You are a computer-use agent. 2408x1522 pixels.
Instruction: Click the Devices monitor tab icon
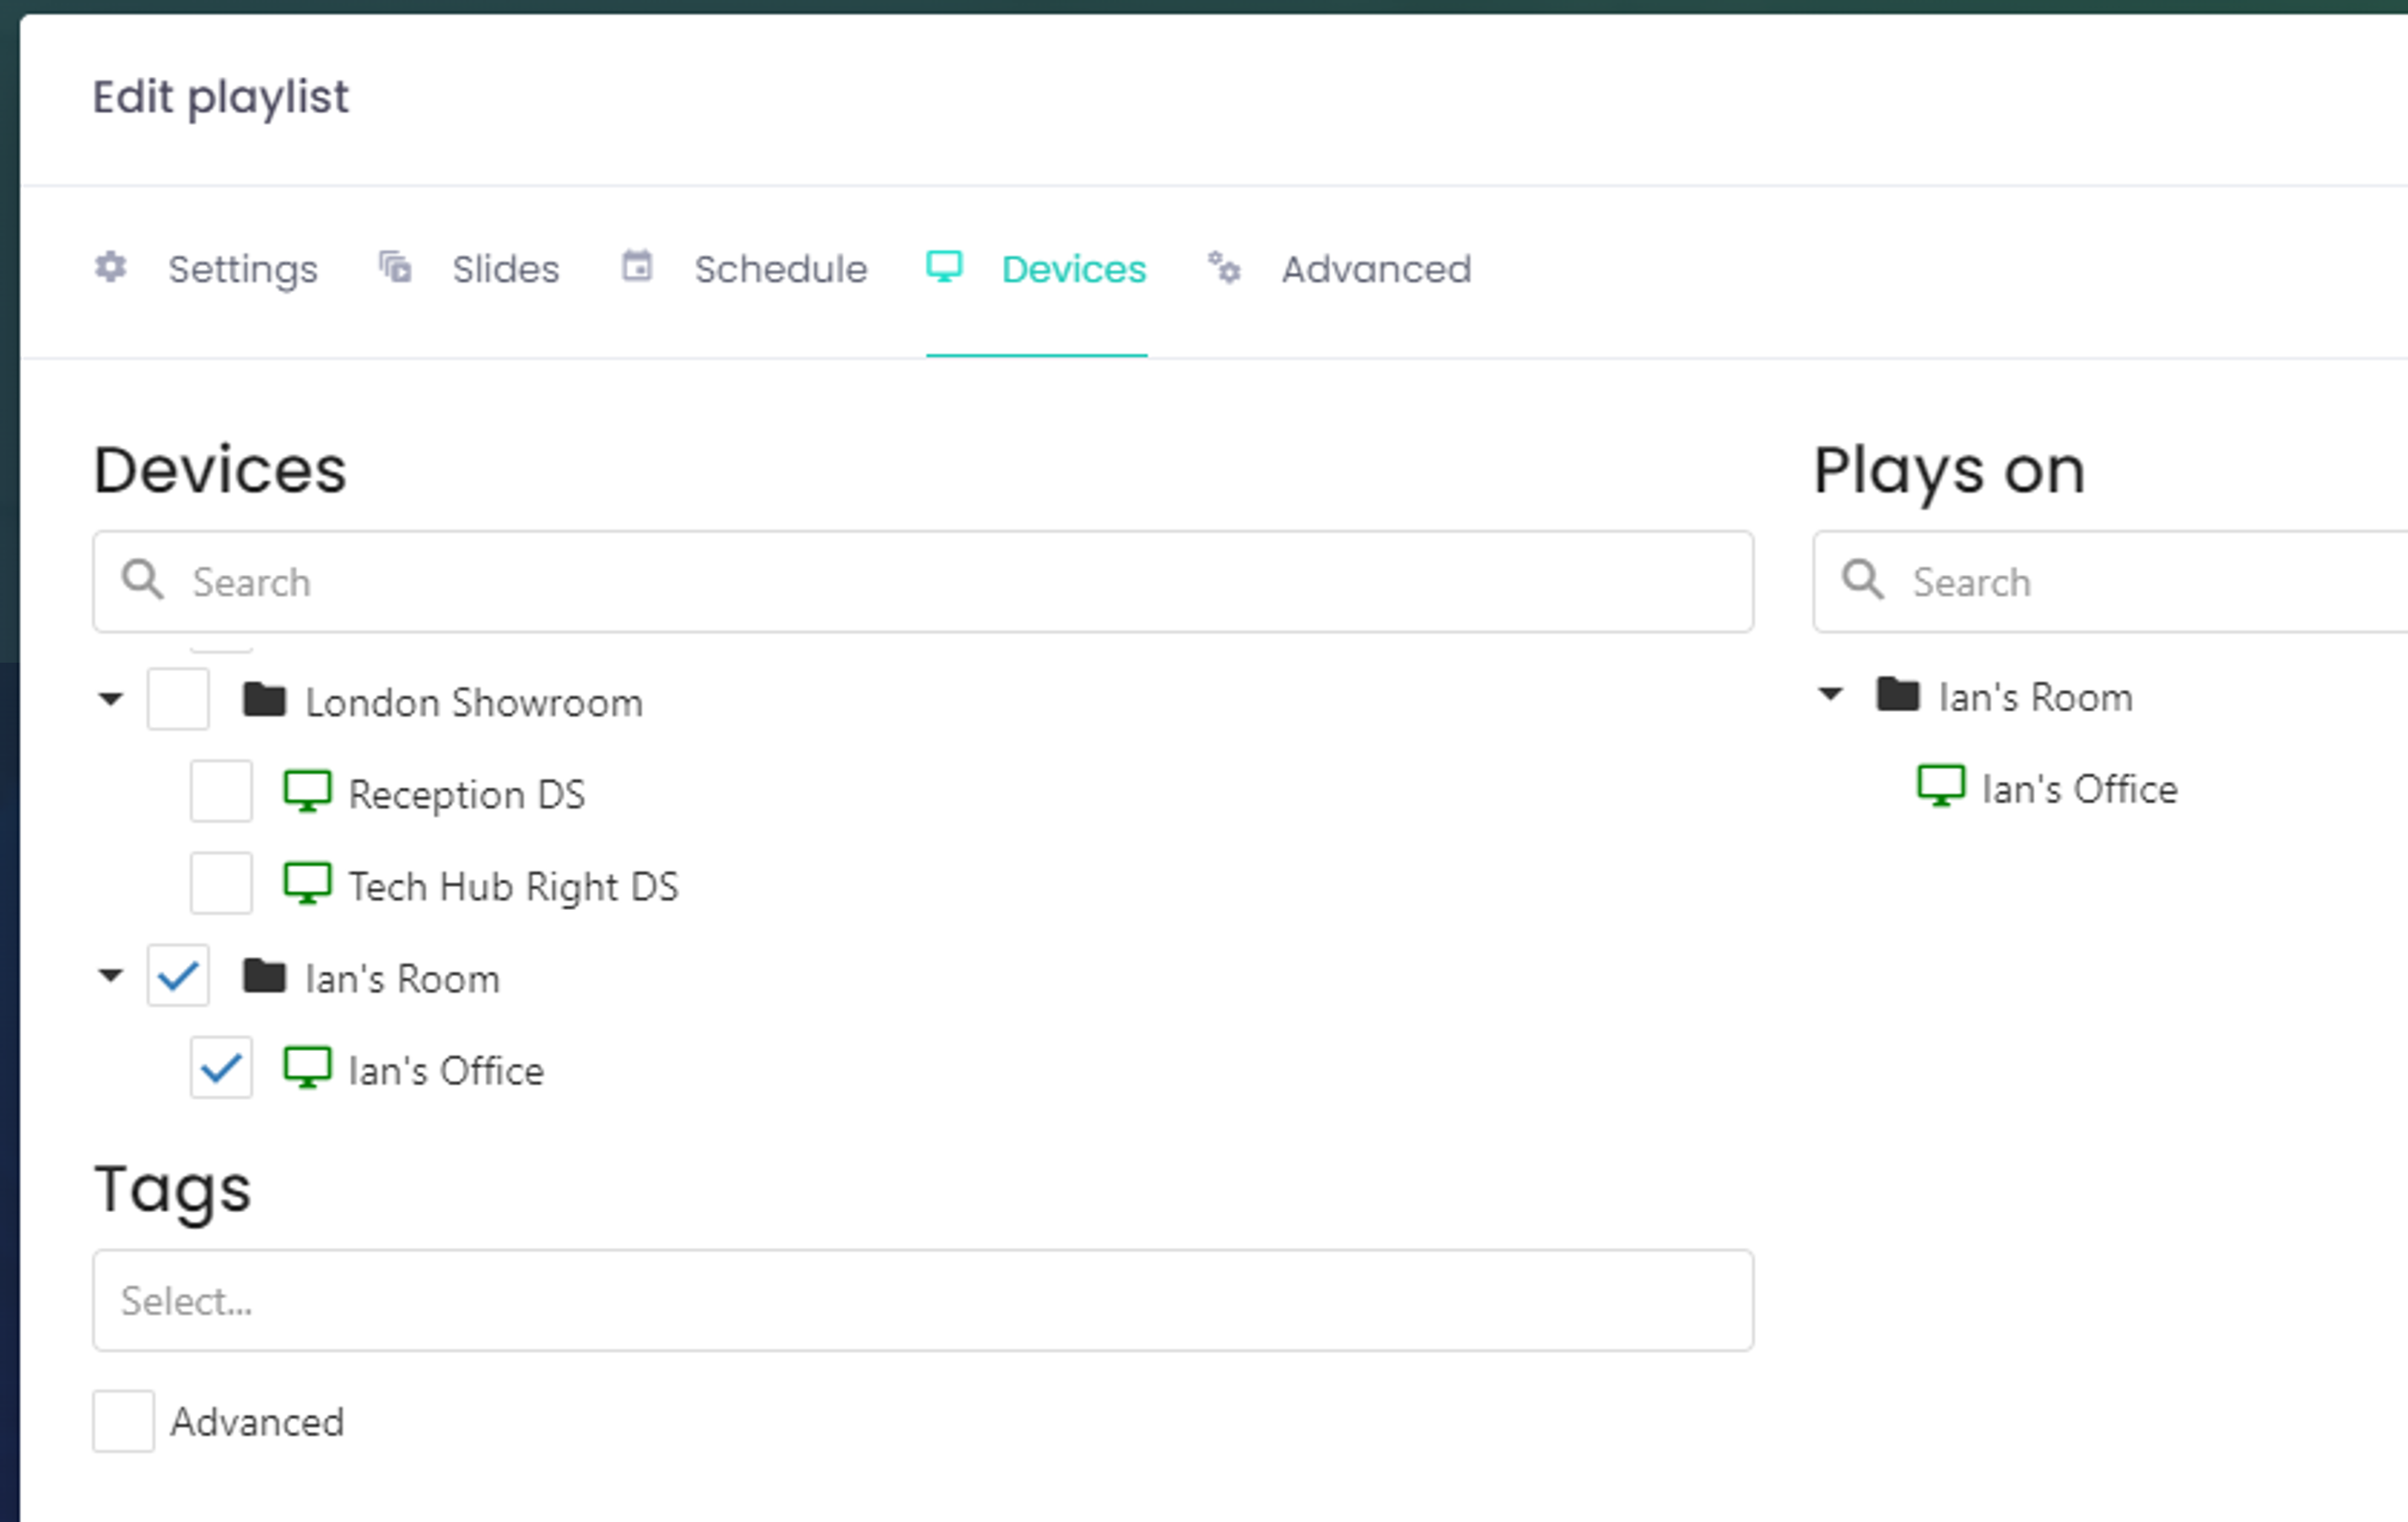pyautogui.click(x=944, y=266)
